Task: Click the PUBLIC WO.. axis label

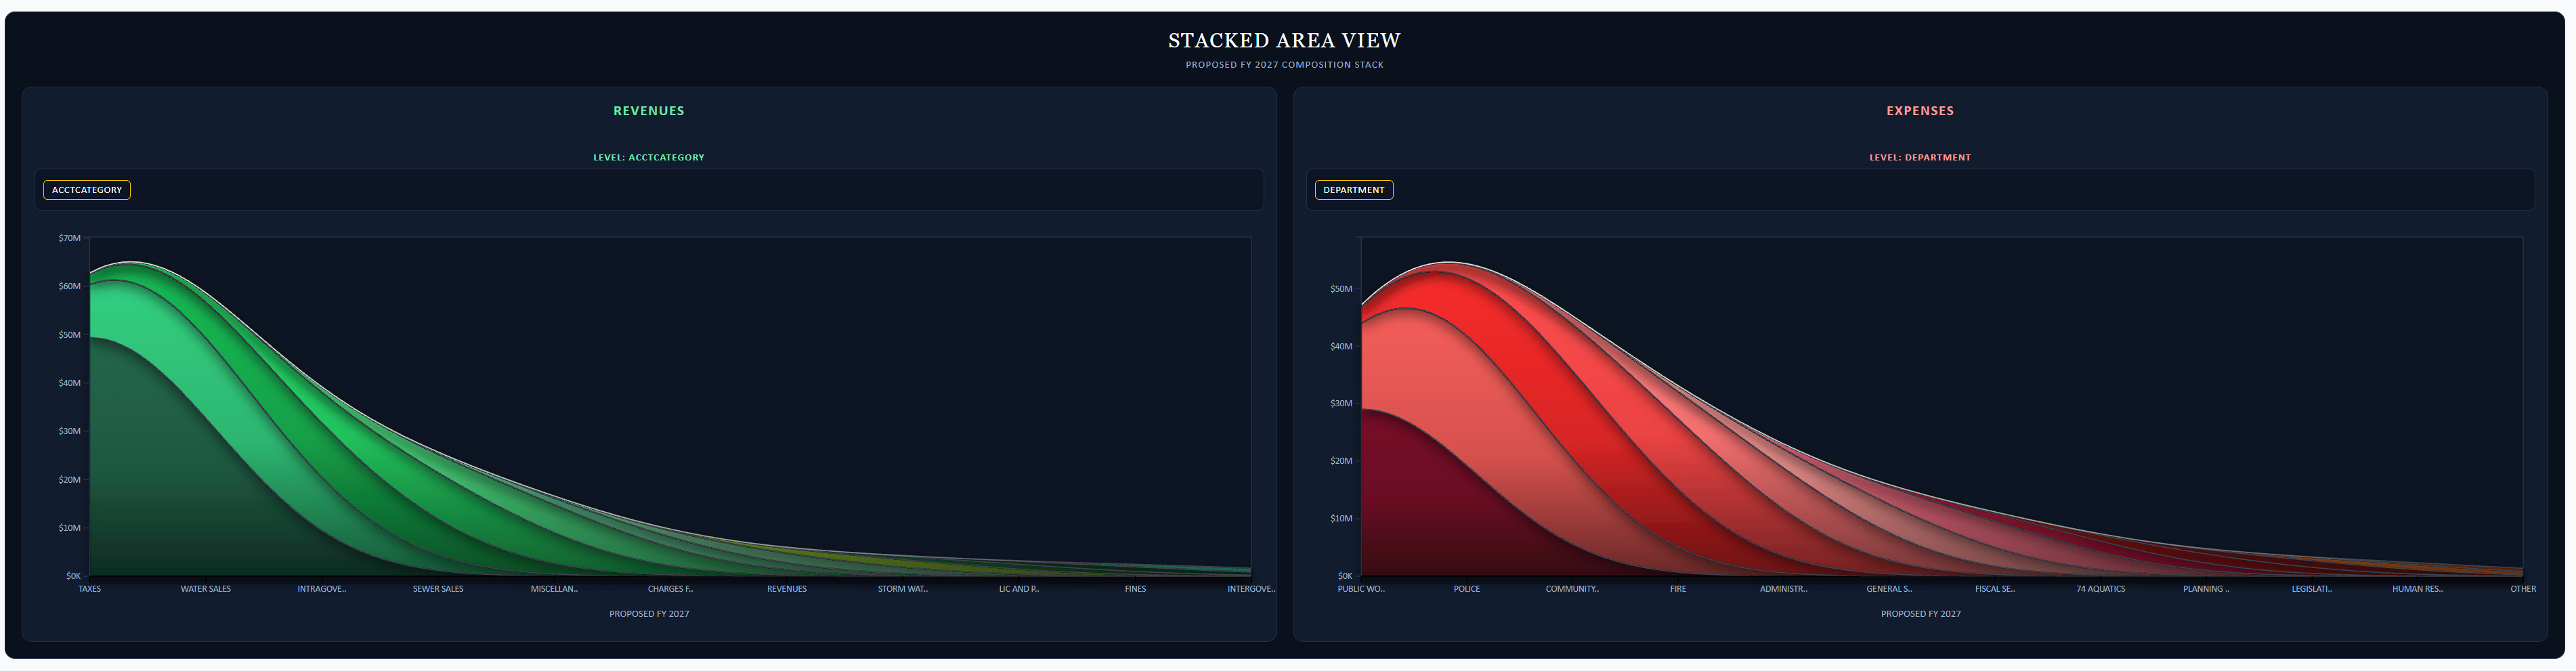Action: tap(1361, 589)
